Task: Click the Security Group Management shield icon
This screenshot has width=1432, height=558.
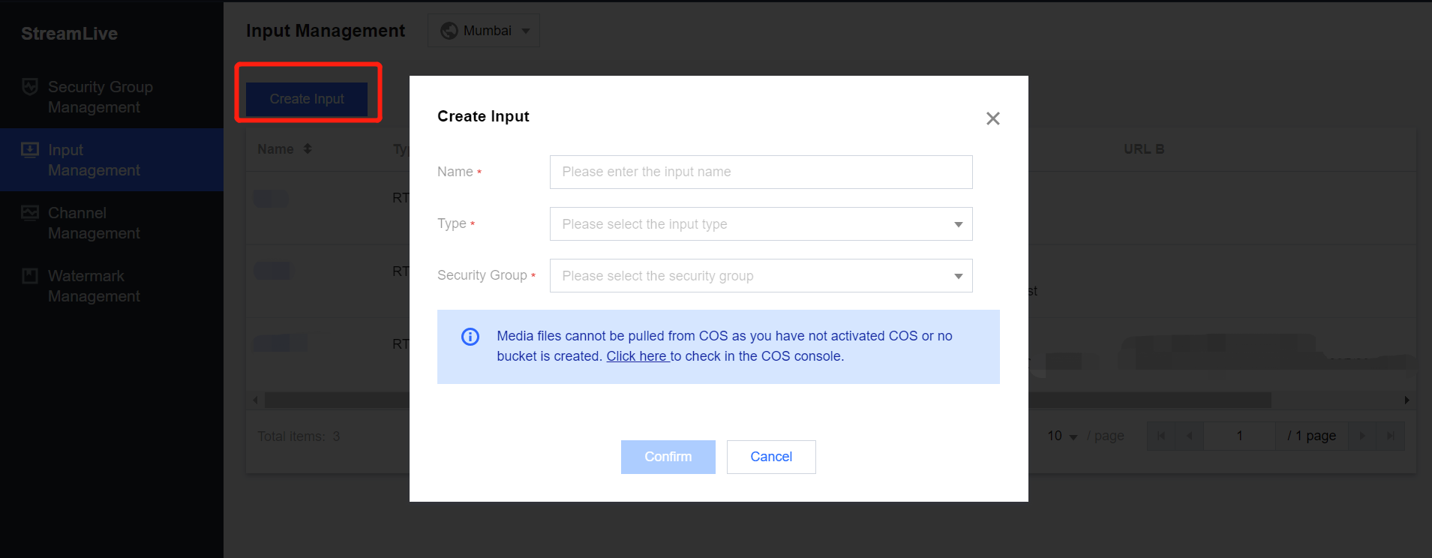Action: pos(30,87)
